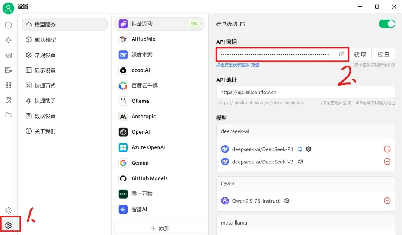
Task: Toggle the light/dark theme sun icon
Action: click(9, 210)
